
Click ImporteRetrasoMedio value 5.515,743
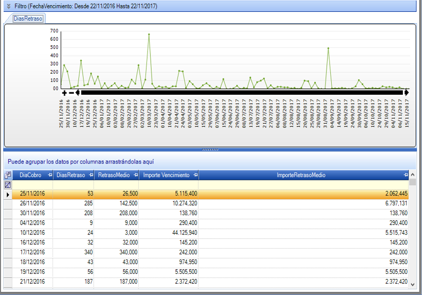[x=396, y=233]
